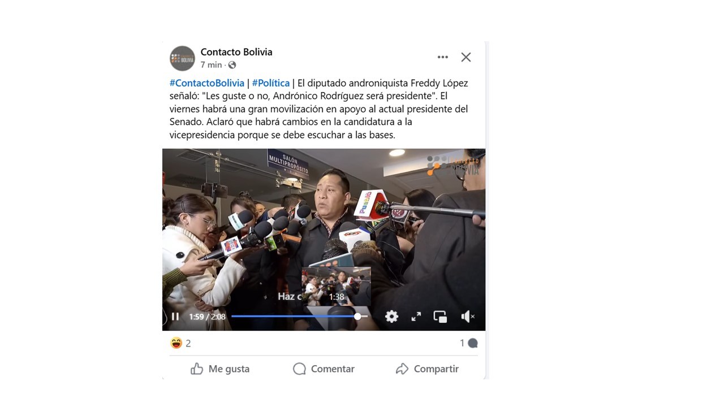Open video settings gear
This screenshot has width=724, height=407.
click(x=391, y=317)
